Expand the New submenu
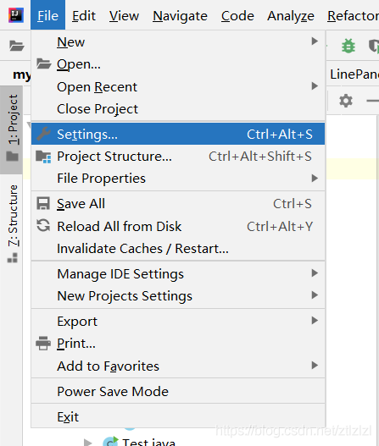 point(178,42)
